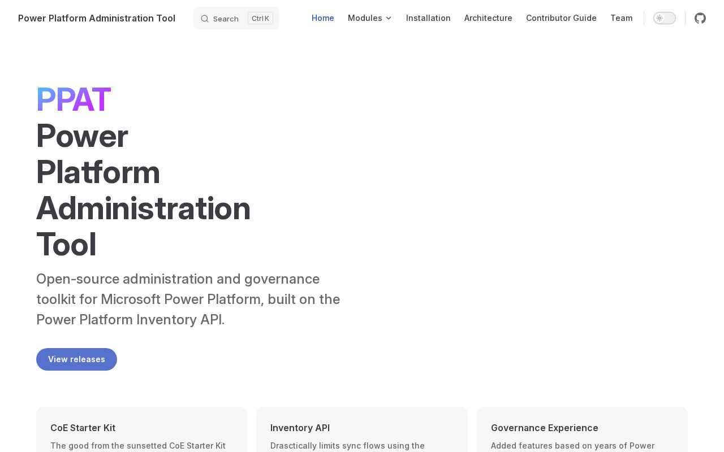
Task: Open the Search field
Action: tap(236, 18)
